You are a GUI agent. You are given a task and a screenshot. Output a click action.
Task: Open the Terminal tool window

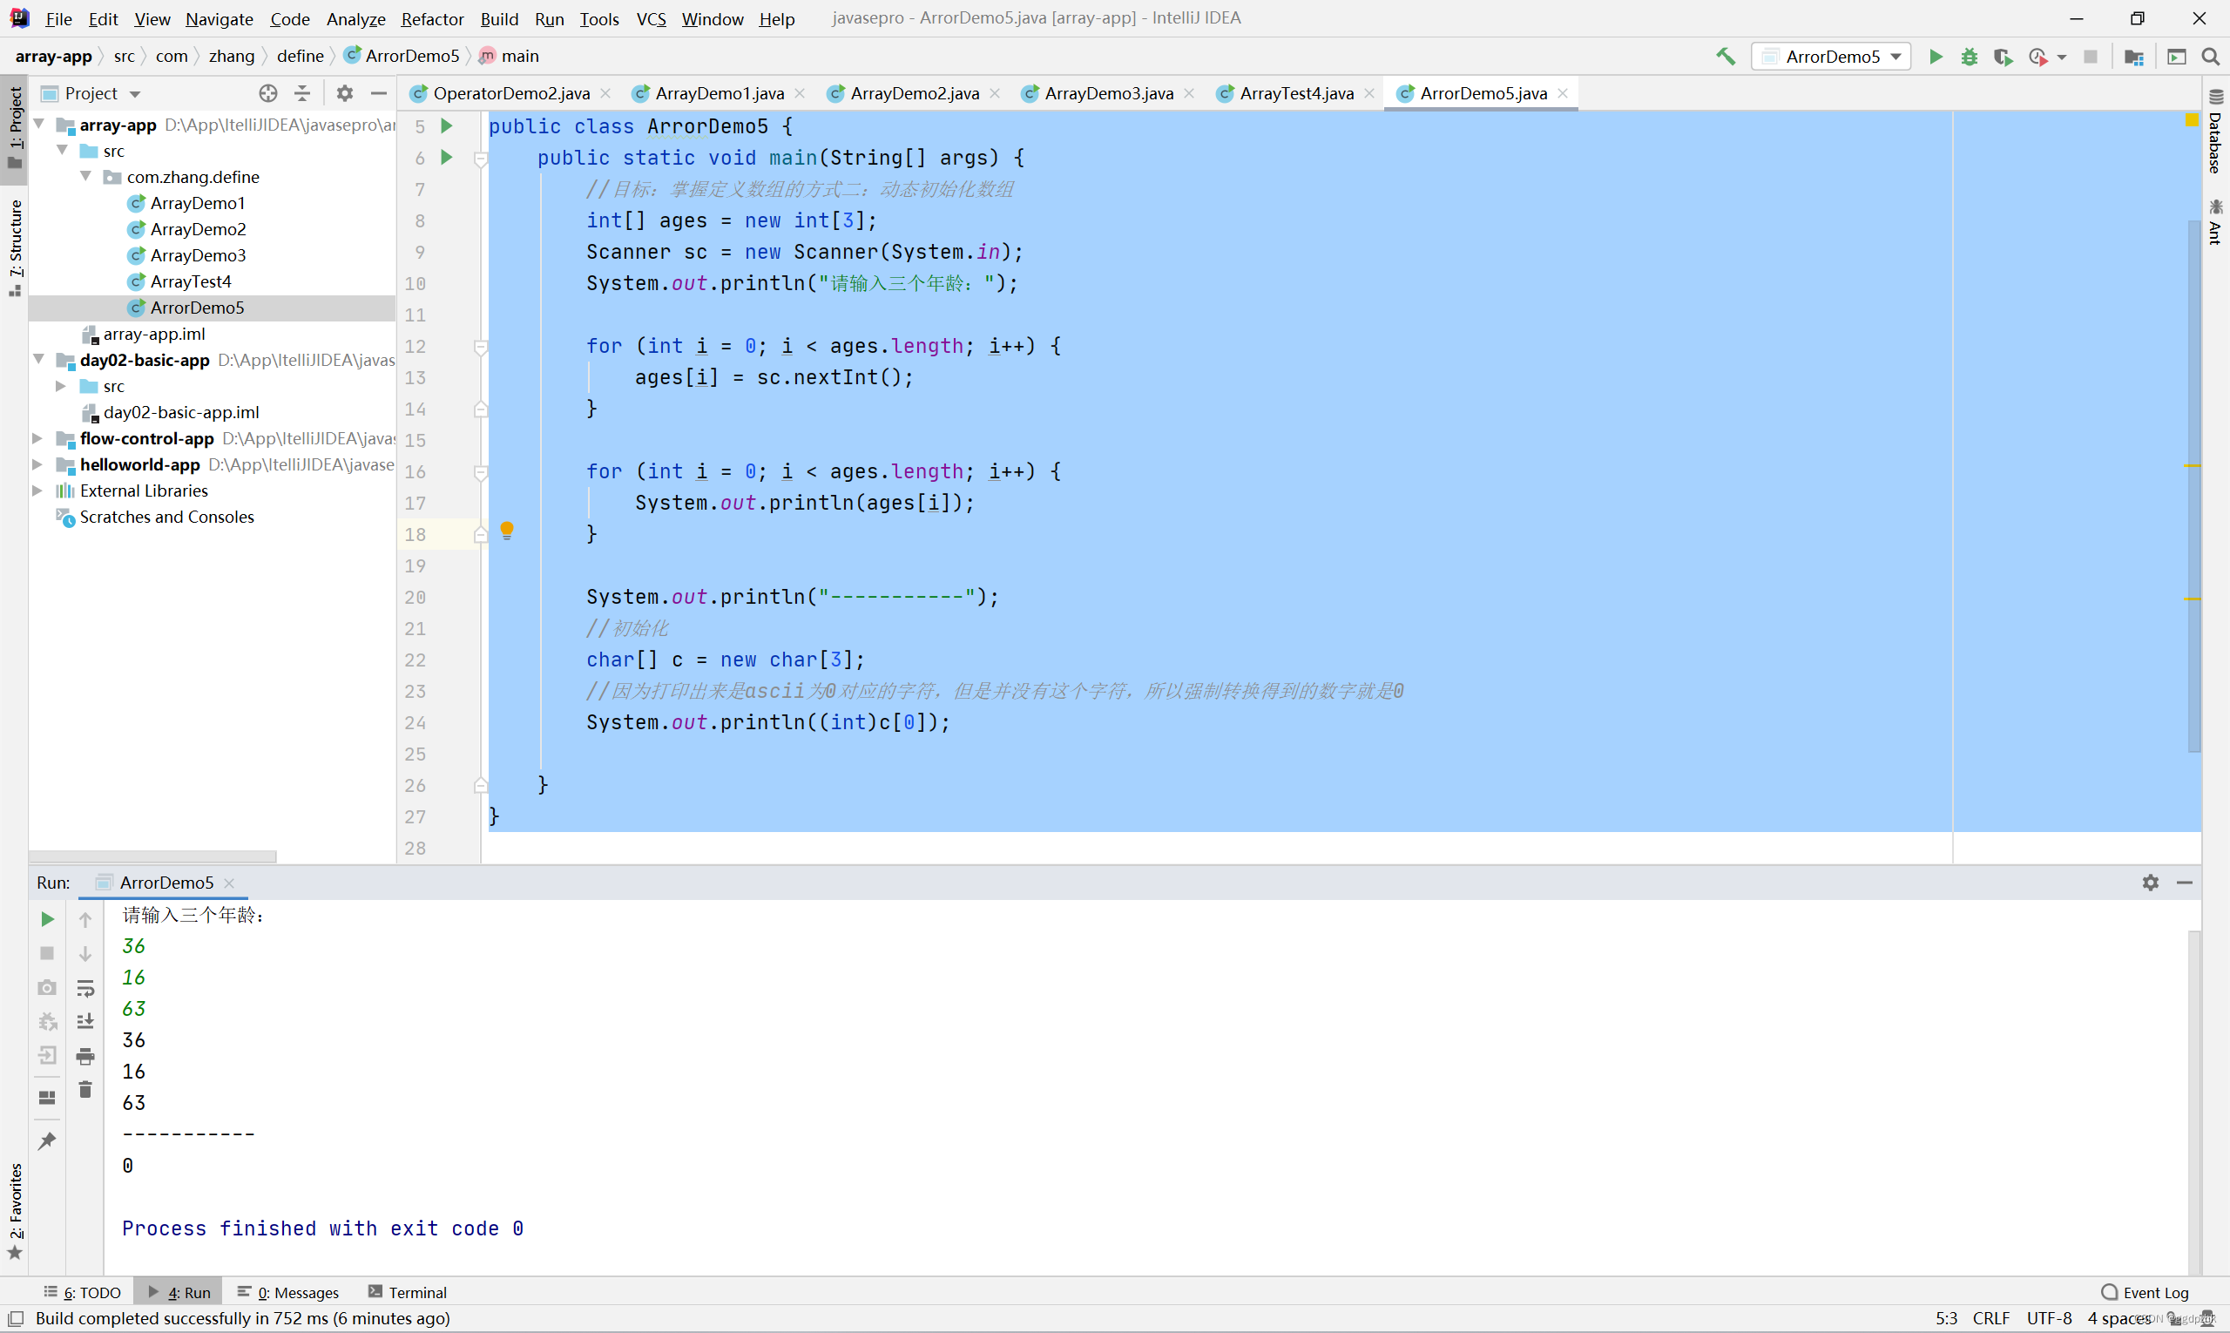[408, 1293]
